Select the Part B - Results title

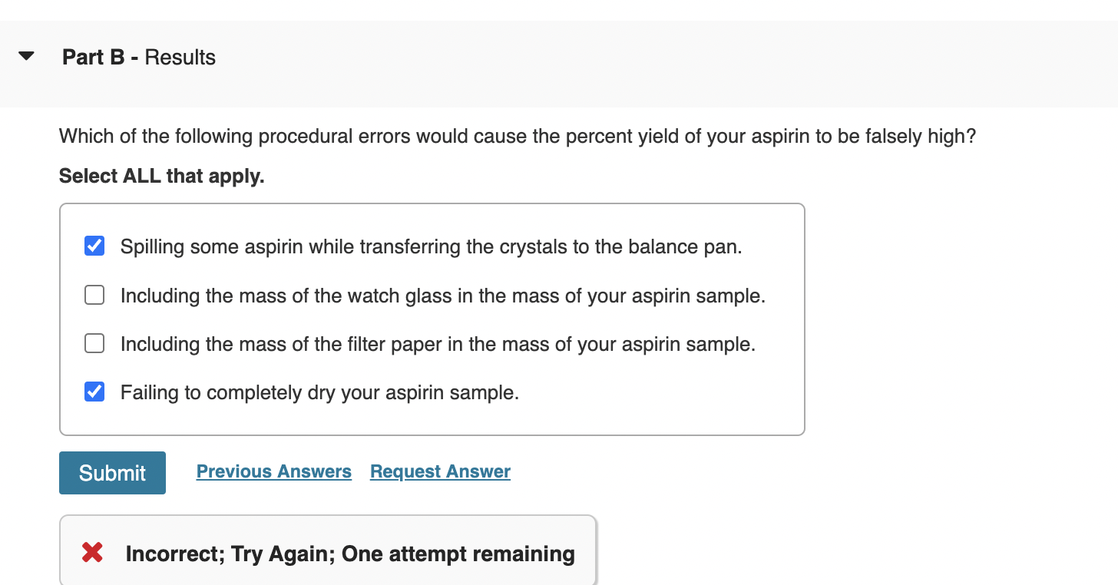(138, 57)
